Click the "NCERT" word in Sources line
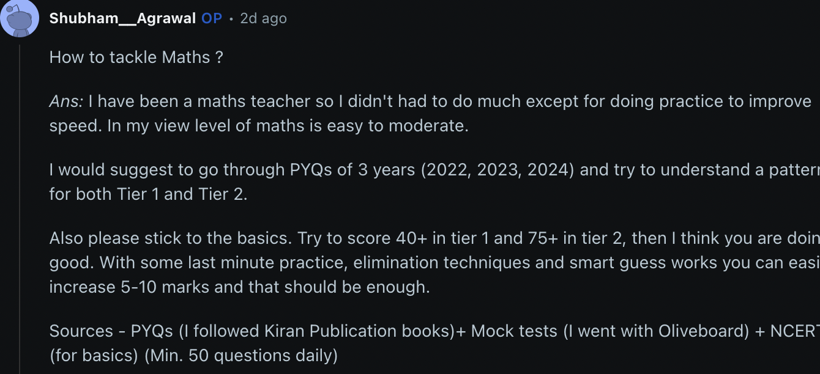 pos(795,331)
